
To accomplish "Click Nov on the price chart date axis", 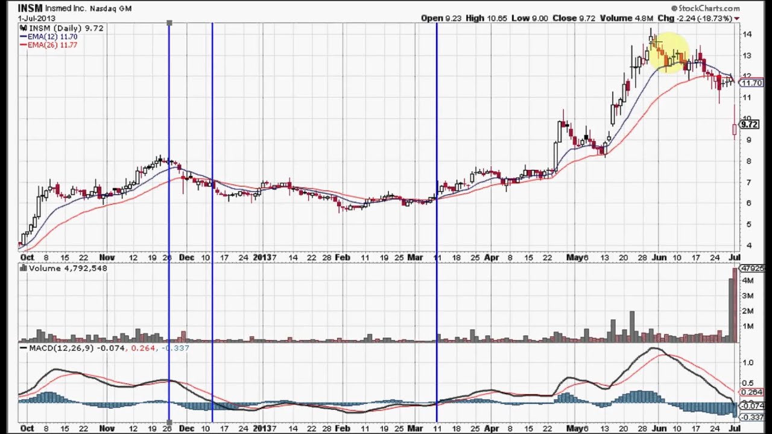I will click(x=107, y=257).
